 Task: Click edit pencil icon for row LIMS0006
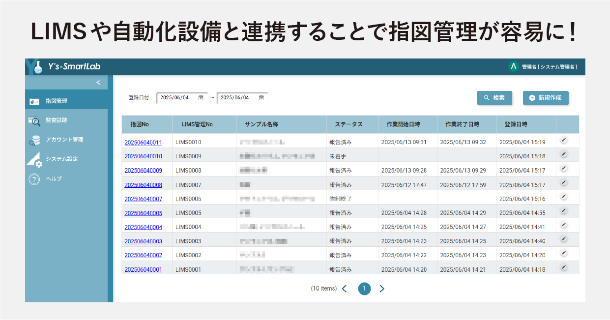(564, 197)
